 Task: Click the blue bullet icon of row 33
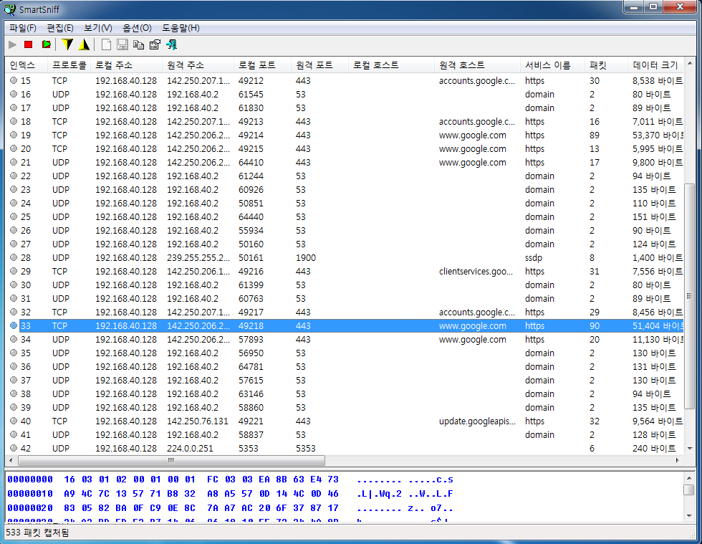click(x=14, y=325)
